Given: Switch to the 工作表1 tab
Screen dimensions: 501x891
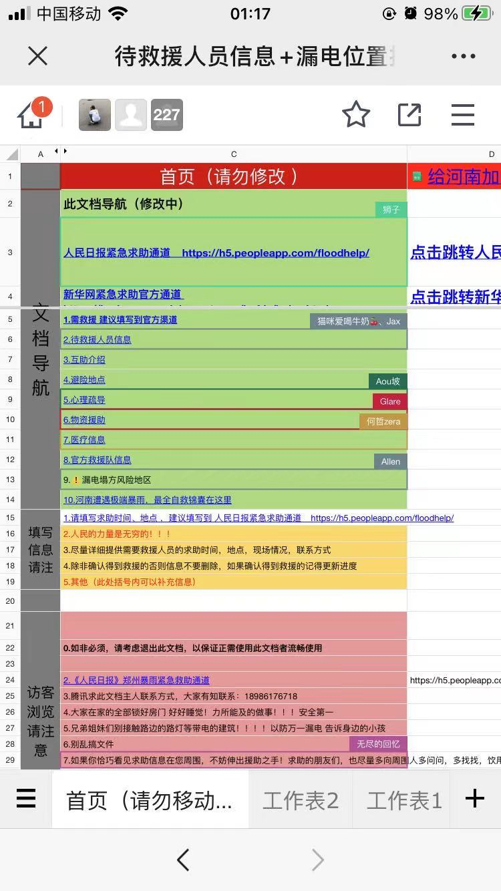Looking at the screenshot, I should click(x=404, y=799).
